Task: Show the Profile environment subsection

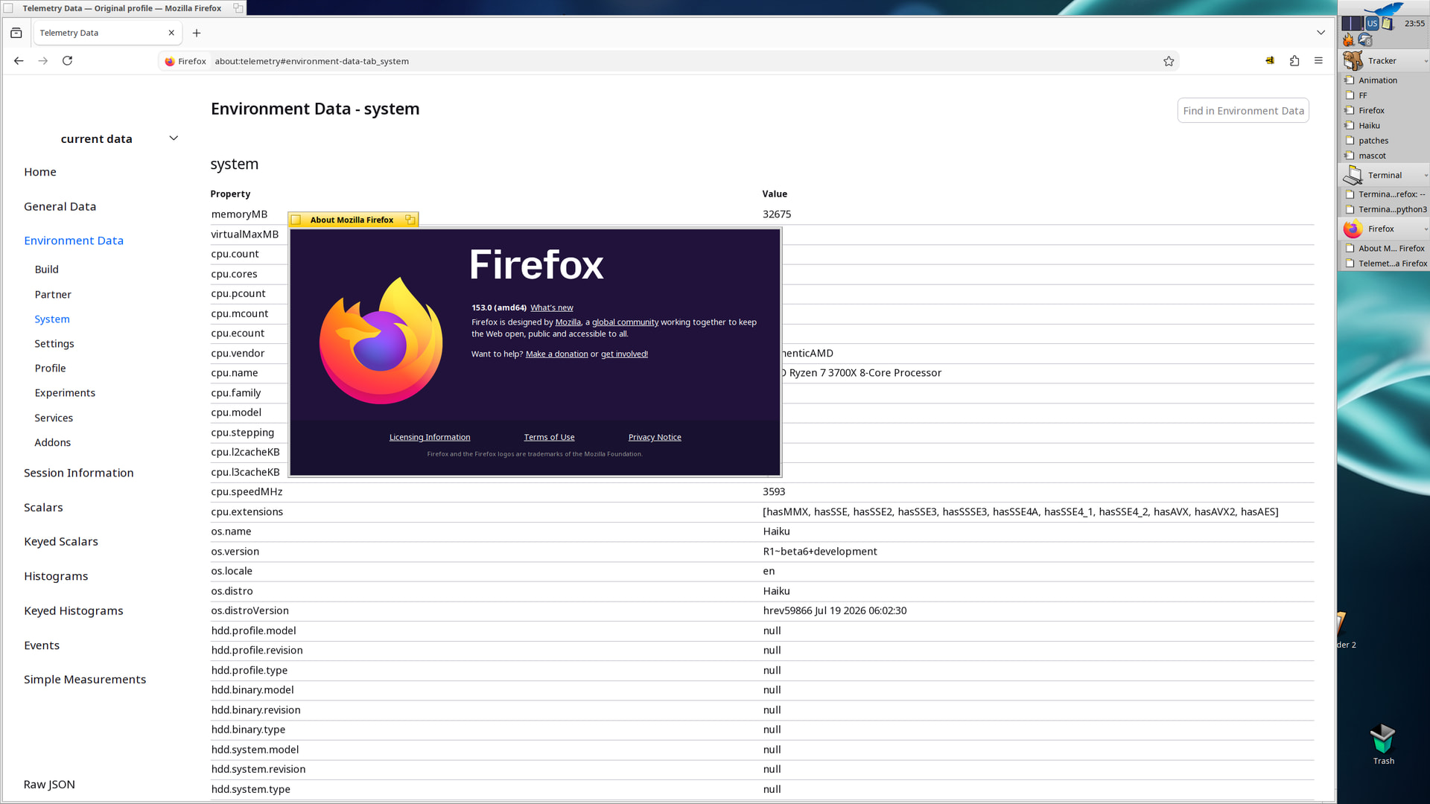Action: [x=50, y=368]
